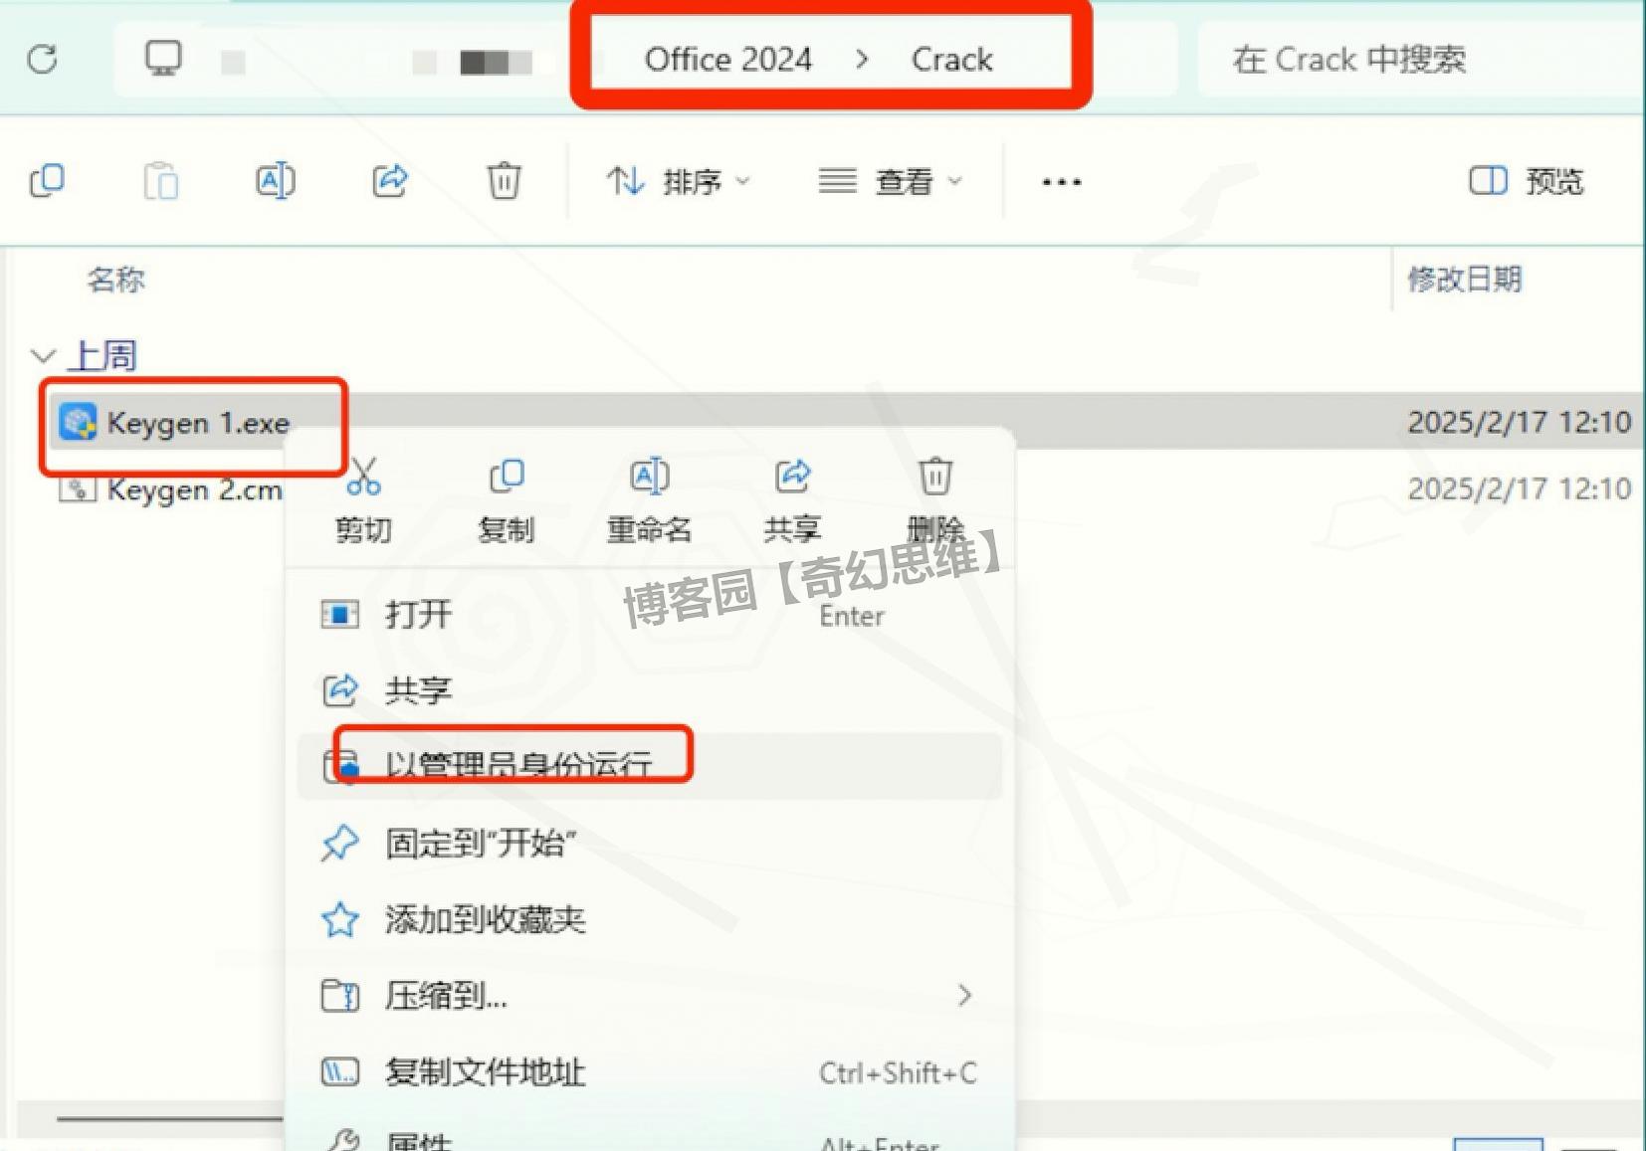Image resolution: width=1646 pixels, height=1151 pixels.
Task: Choose 属性 from context menu
Action: pos(649,1139)
